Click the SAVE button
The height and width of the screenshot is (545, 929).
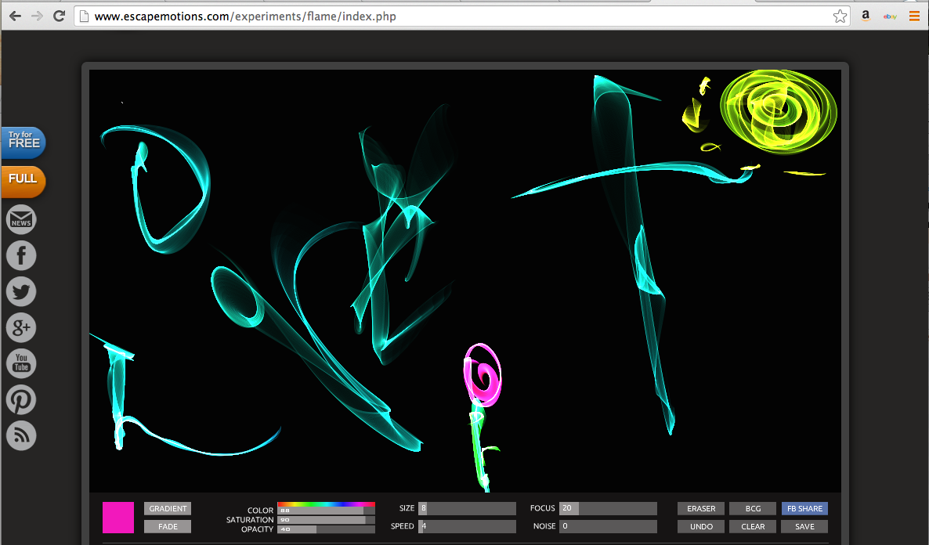point(804,527)
